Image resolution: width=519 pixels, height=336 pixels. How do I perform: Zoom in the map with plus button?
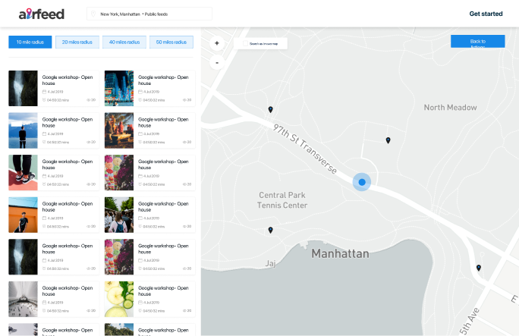(x=217, y=43)
